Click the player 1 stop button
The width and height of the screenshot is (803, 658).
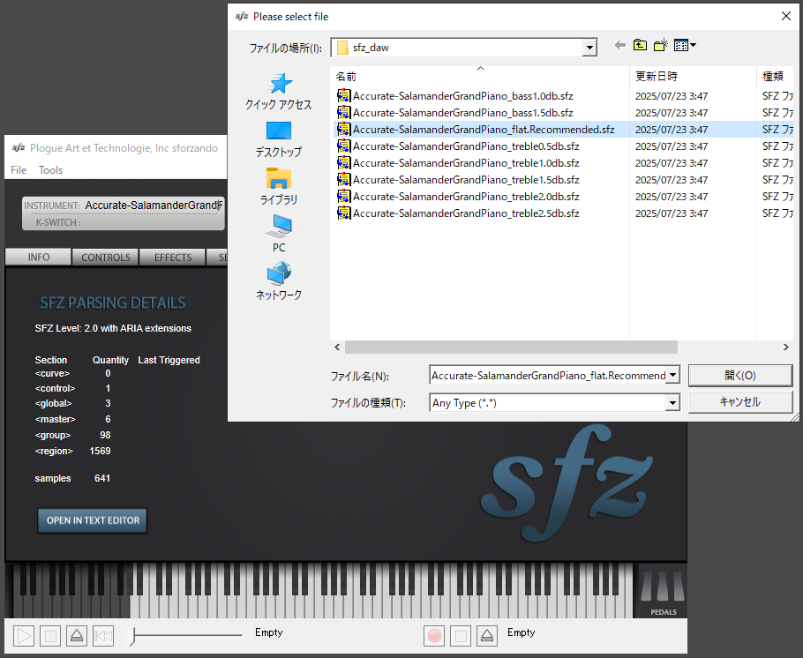click(x=50, y=636)
